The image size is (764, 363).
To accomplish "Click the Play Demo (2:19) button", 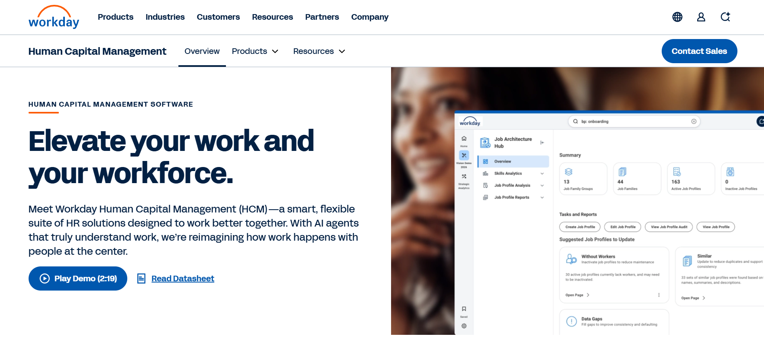I will pyautogui.click(x=78, y=278).
